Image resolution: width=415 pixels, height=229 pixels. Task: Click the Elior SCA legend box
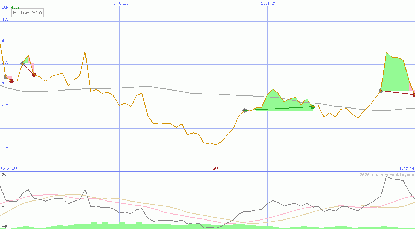coord(28,13)
